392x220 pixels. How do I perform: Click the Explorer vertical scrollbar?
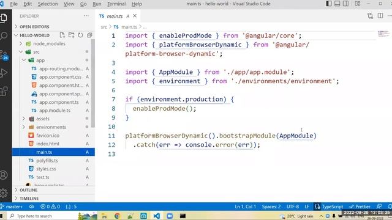[x=93, y=84]
